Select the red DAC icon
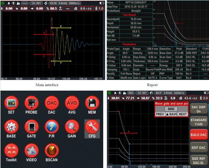209x168 pixels. 51,103
